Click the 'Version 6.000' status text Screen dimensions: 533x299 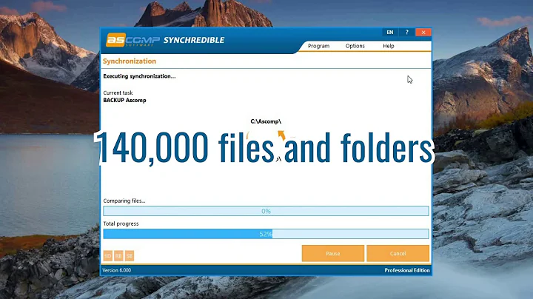[117, 270]
